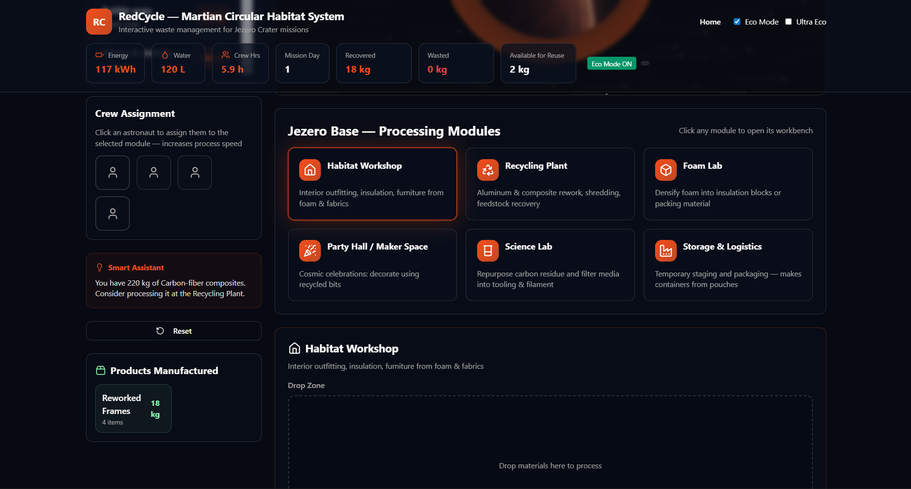Open the Foam Lab cube icon
The image size is (911, 489).
point(666,170)
